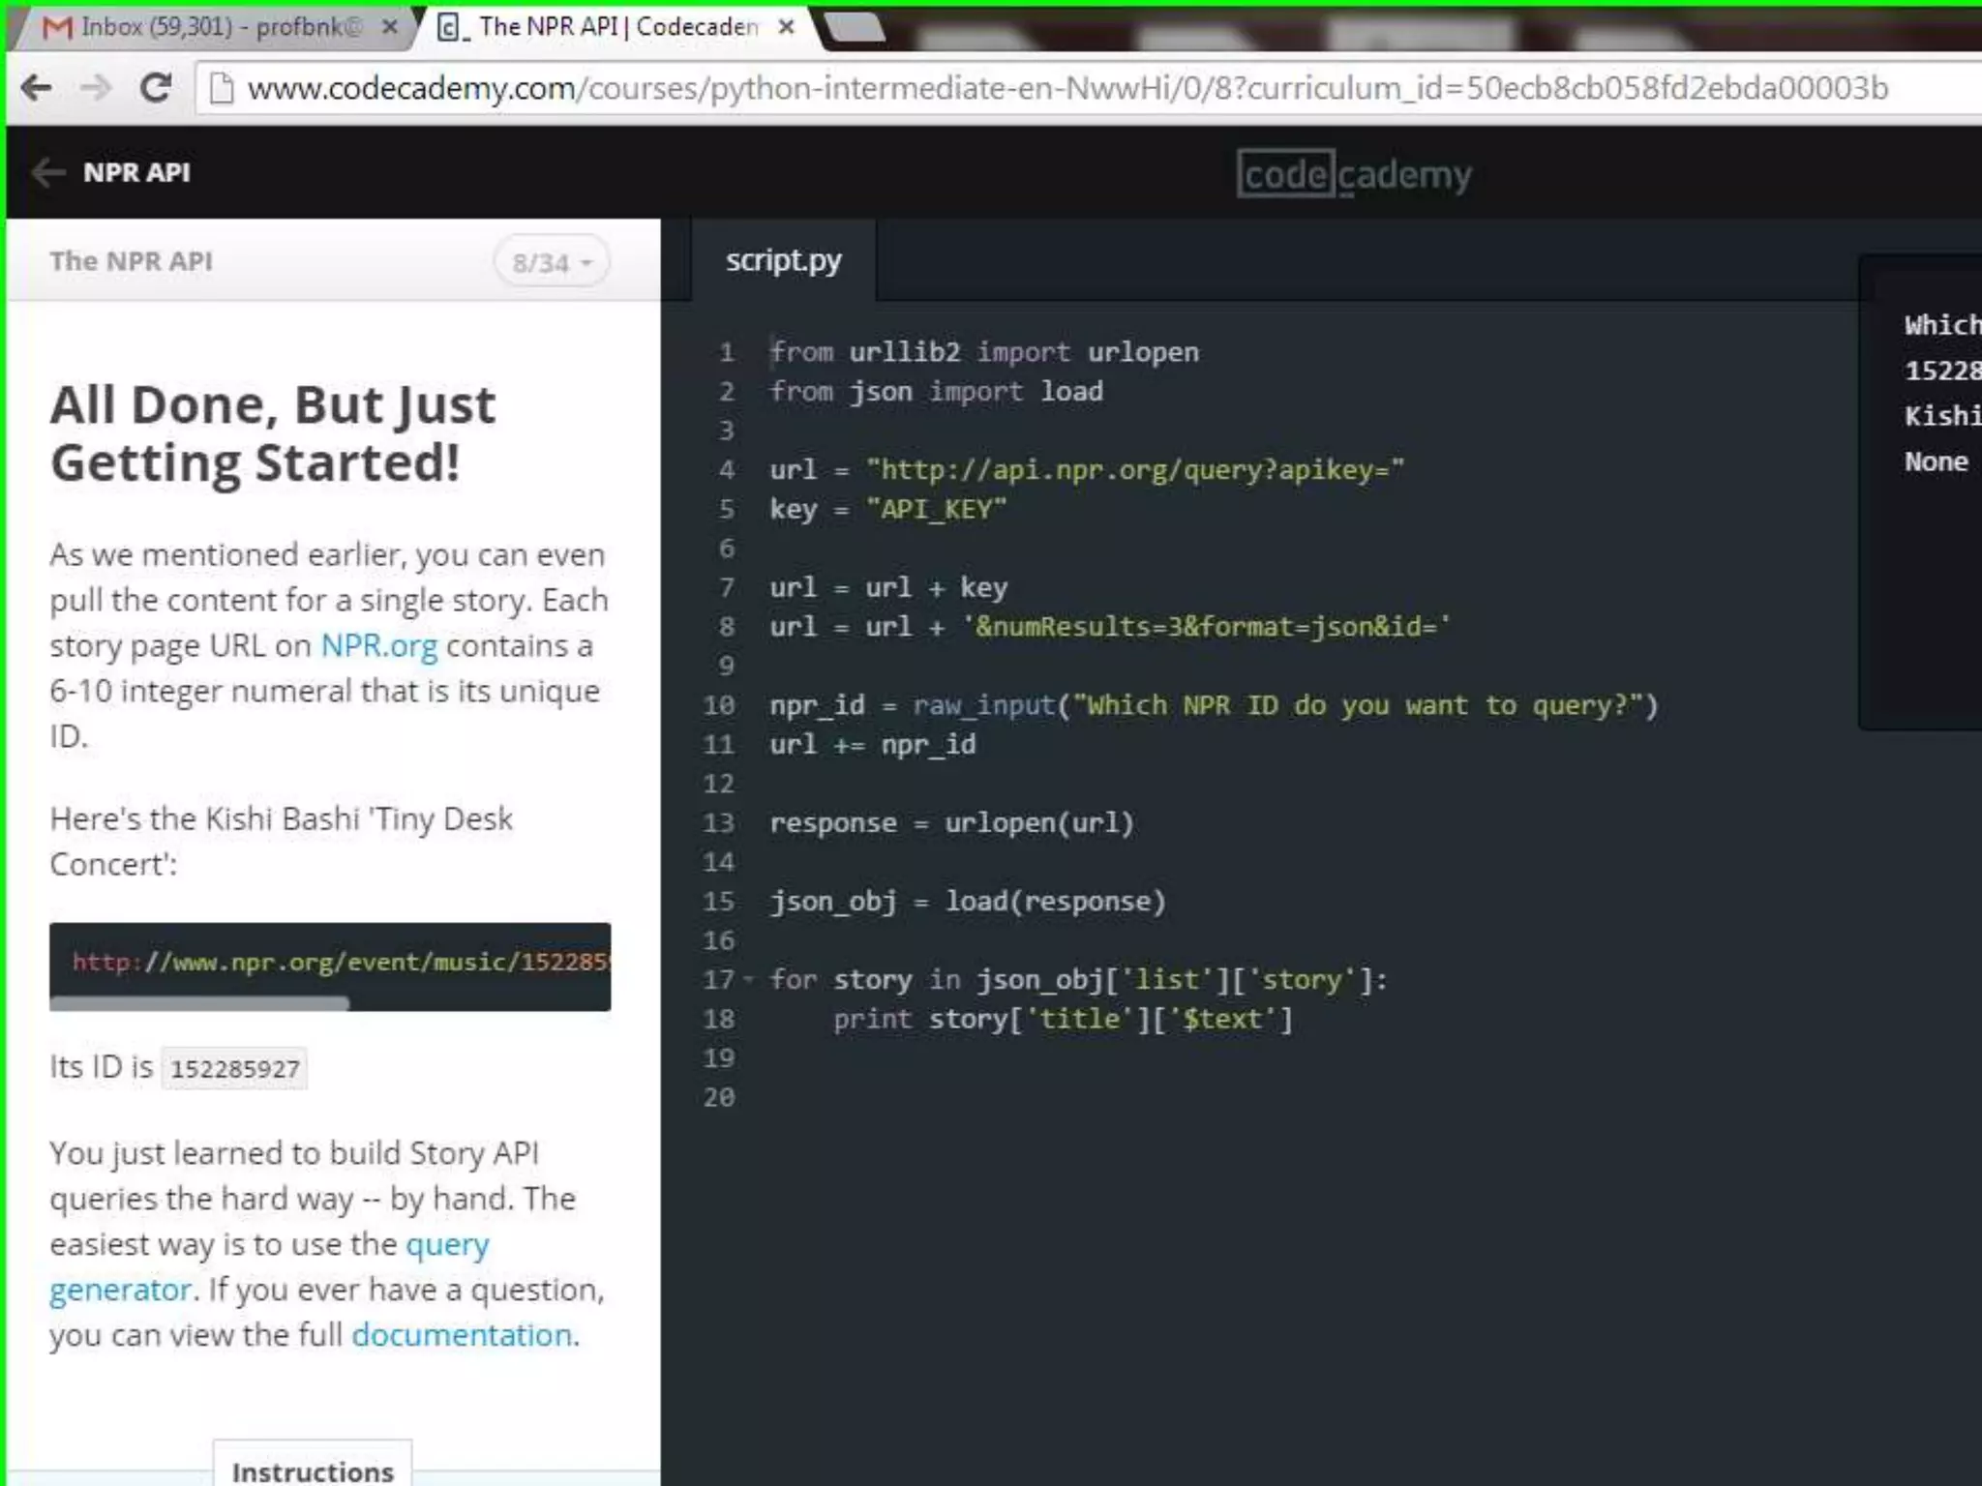Click 'The NPR API' lesson title
This screenshot has width=1982, height=1486.
click(132, 261)
